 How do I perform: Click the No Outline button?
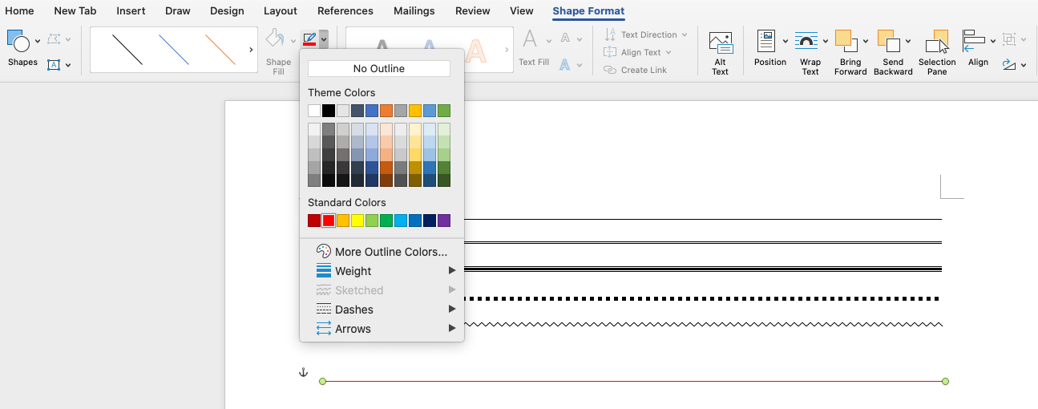click(379, 69)
